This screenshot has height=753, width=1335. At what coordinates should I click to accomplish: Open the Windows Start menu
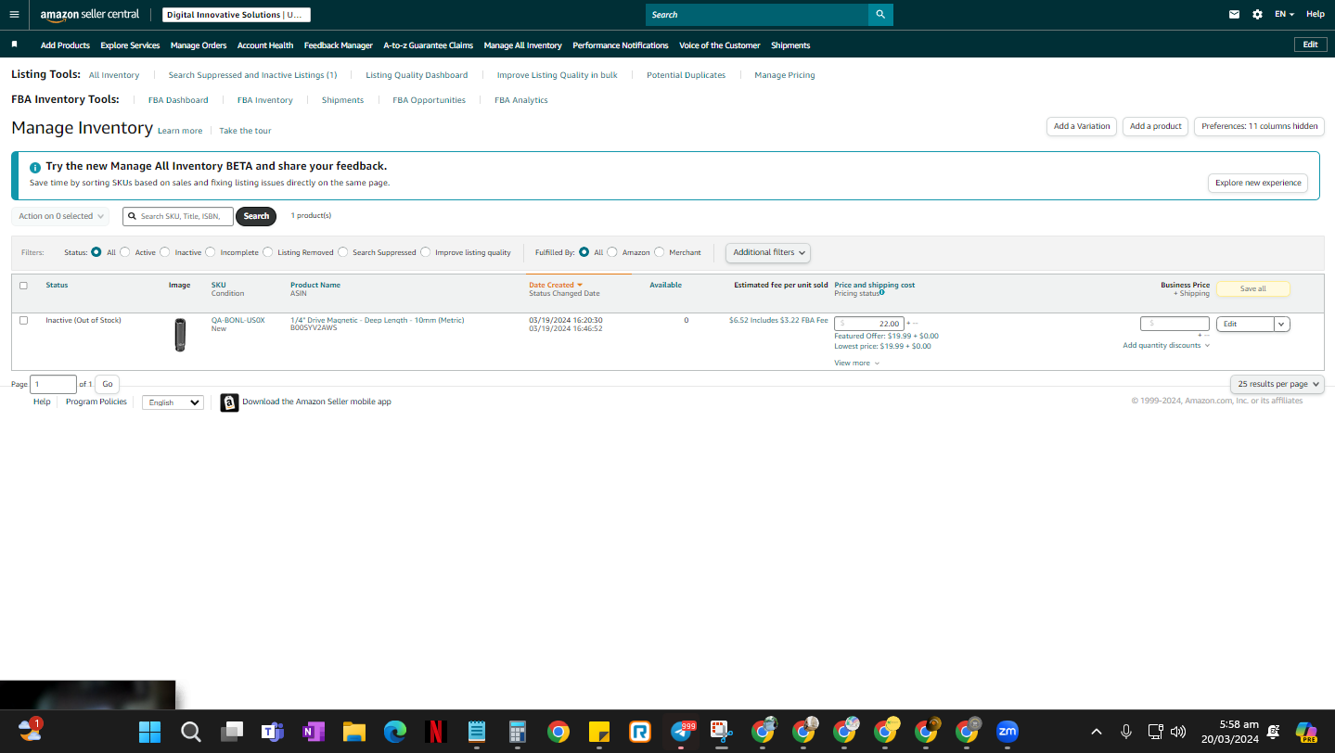(x=149, y=732)
